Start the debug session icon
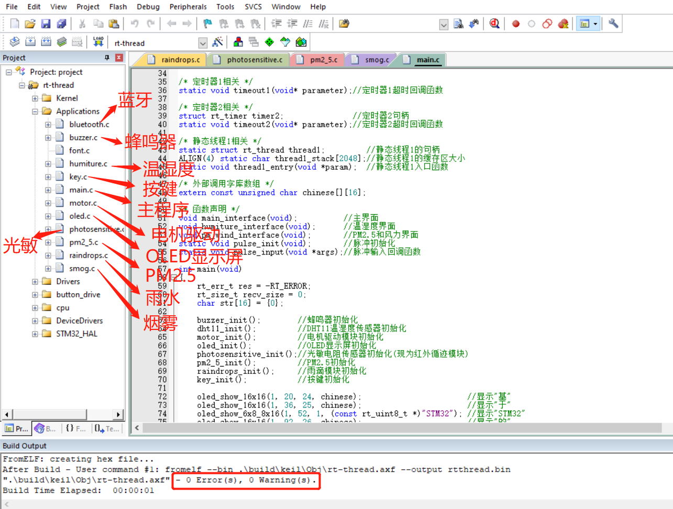Image resolution: width=673 pixels, height=509 pixels. 494,24
